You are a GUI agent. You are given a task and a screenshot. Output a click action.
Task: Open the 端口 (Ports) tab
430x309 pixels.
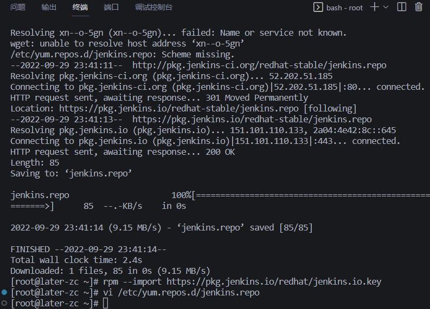click(x=111, y=8)
